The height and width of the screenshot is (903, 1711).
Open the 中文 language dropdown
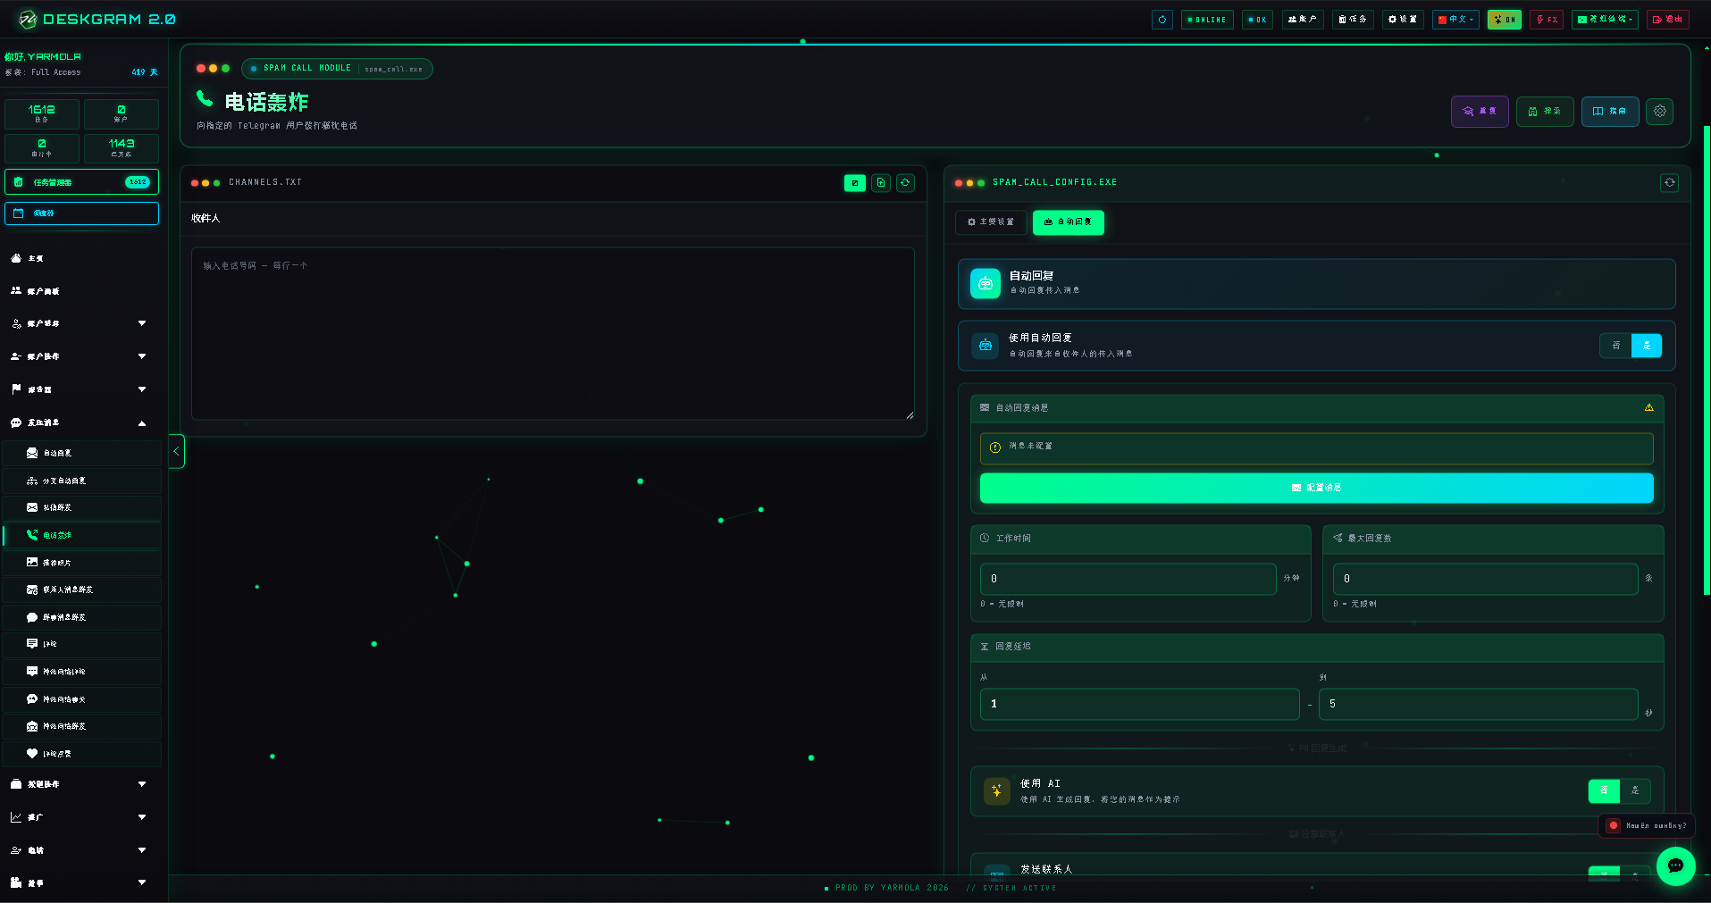(x=1455, y=20)
